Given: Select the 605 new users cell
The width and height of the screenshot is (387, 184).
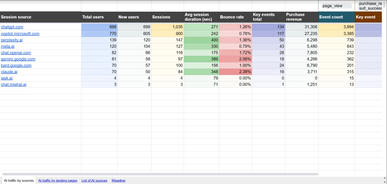Looking at the screenshot, I should click(x=134, y=34).
